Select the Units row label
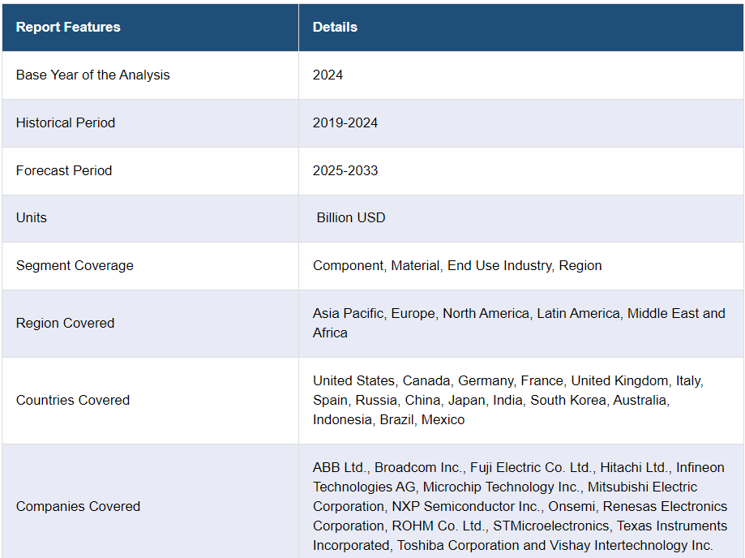Image resolution: width=745 pixels, height=558 pixels. click(x=32, y=217)
